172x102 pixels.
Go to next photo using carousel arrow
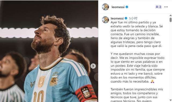pyautogui.click(x=93, y=66)
